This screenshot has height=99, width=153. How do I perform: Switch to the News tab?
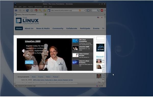pos(34,77)
